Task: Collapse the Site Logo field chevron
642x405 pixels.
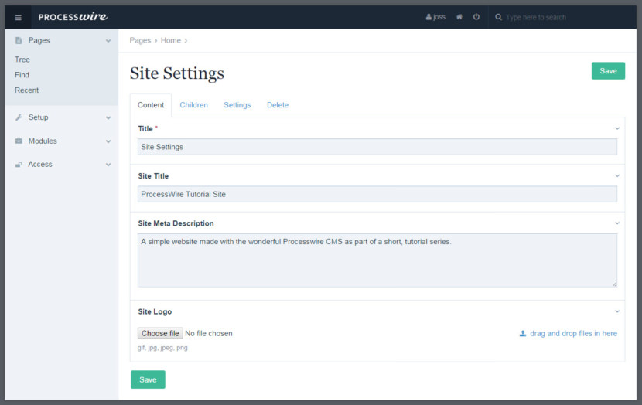Action: pyautogui.click(x=617, y=311)
